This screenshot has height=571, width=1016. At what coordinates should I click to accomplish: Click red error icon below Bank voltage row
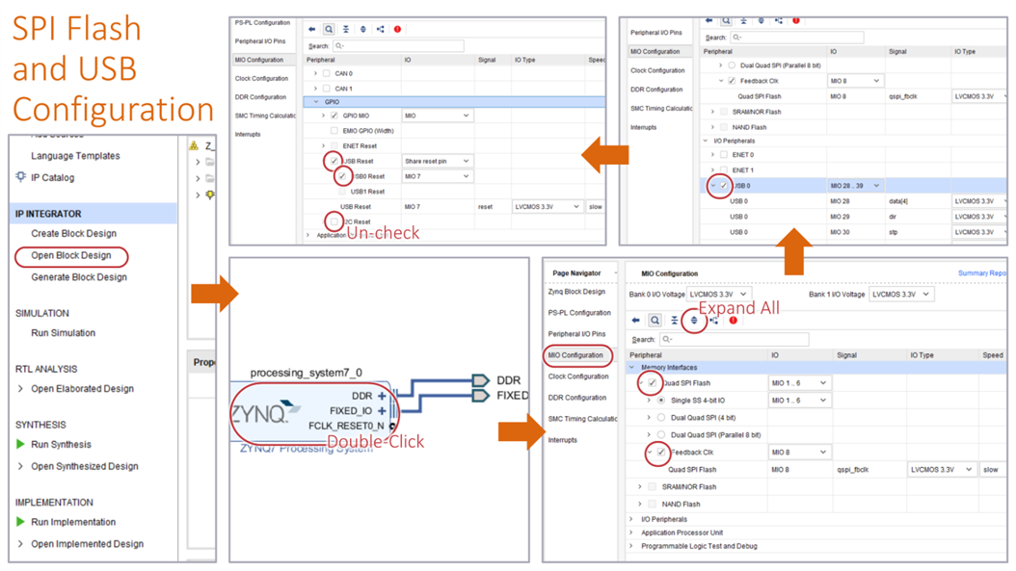click(x=733, y=321)
